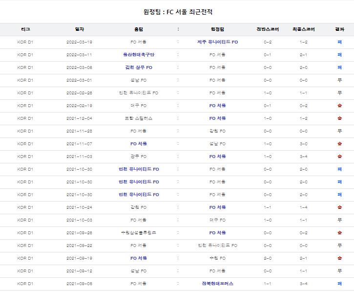Select 강원 FC in the 2021-11-28 row
Image resolution: width=354 pixels, height=292 pixels.
(x=217, y=131)
